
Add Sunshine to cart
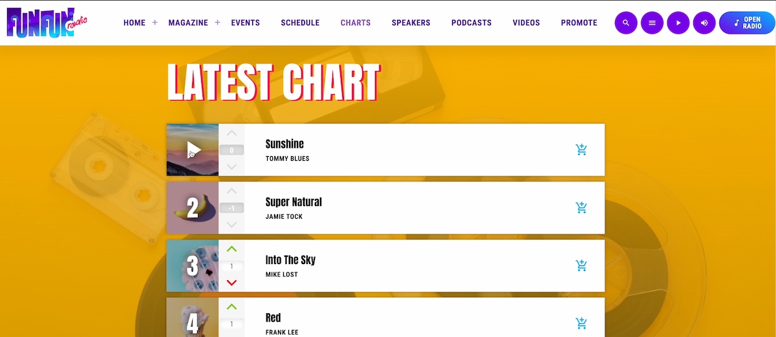[581, 150]
